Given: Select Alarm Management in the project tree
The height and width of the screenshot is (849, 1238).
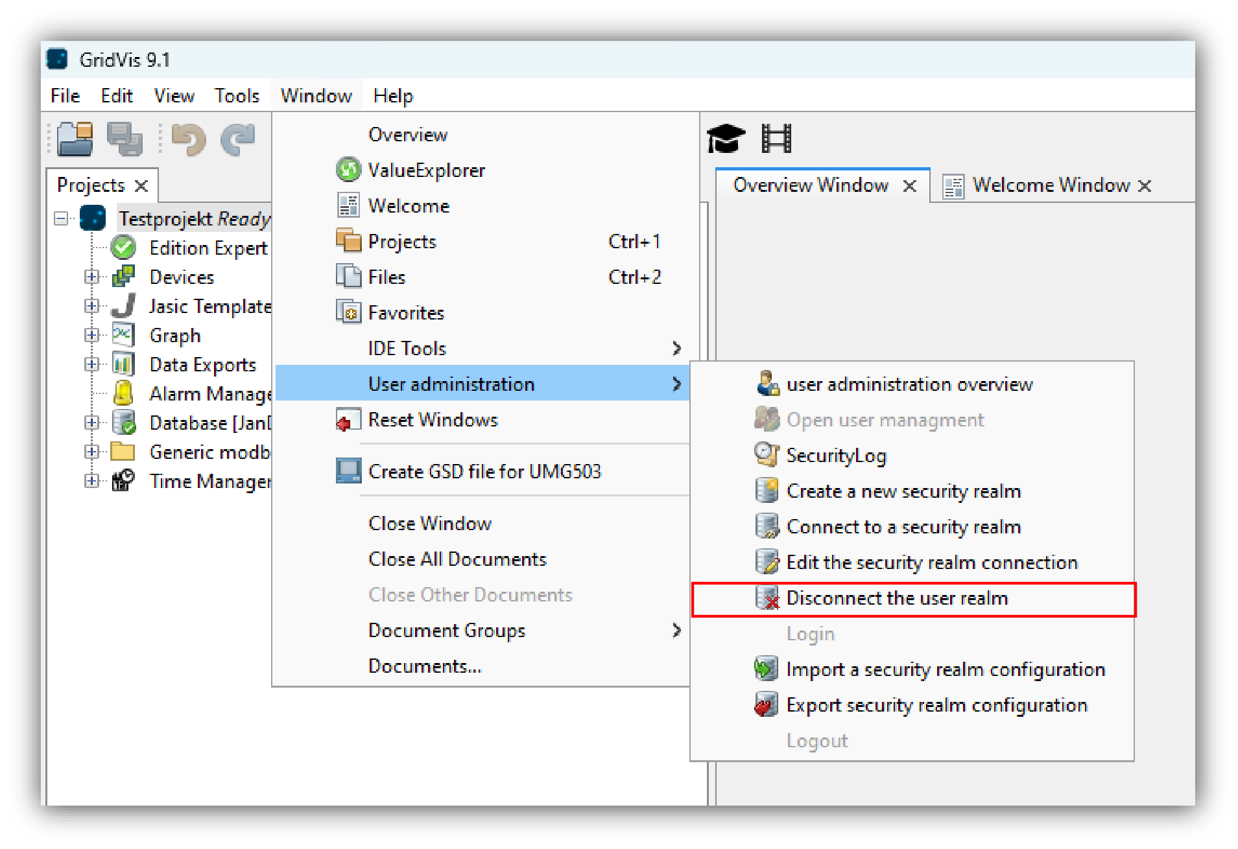Looking at the screenshot, I should [209, 393].
